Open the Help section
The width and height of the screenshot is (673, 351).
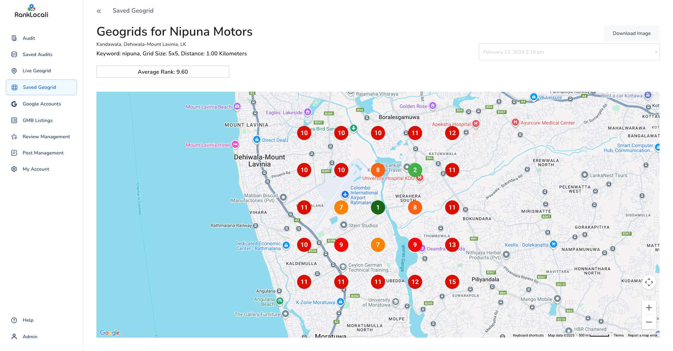pyautogui.click(x=27, y=320)
